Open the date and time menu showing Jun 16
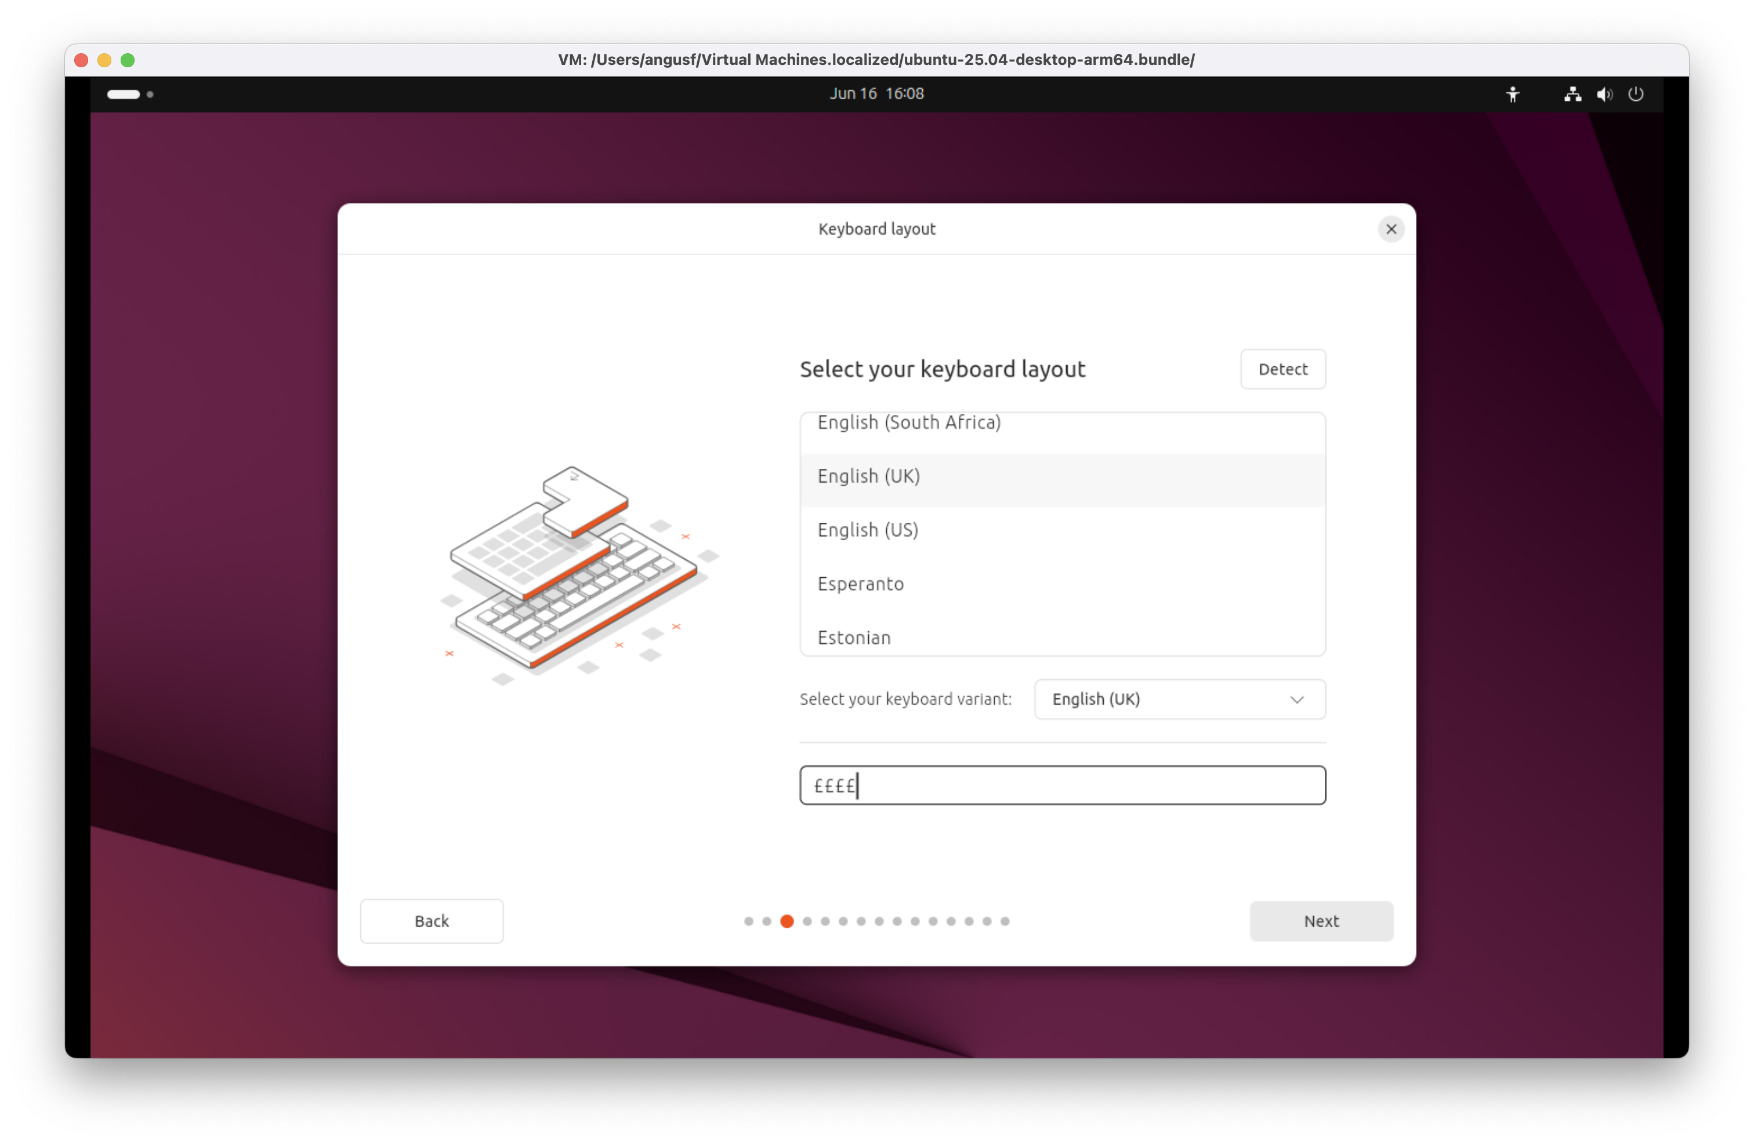 click(876, 93)
